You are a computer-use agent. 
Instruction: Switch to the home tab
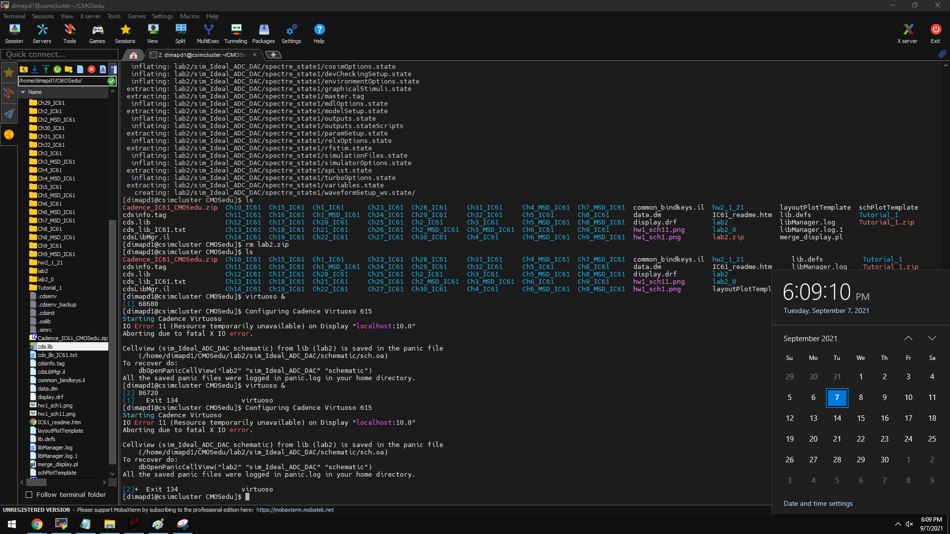tap(133, 55)
